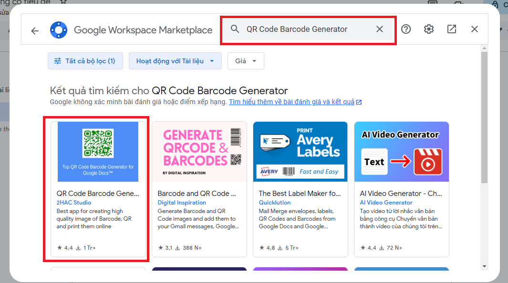Click 'The Best Label Maker' app title
The image size is (508, 283).
pos(300,194)
